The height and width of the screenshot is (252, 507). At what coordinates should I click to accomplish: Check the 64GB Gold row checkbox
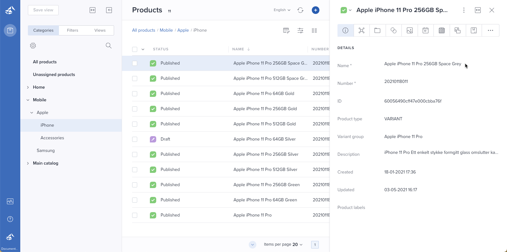click(x=135, y=94)
